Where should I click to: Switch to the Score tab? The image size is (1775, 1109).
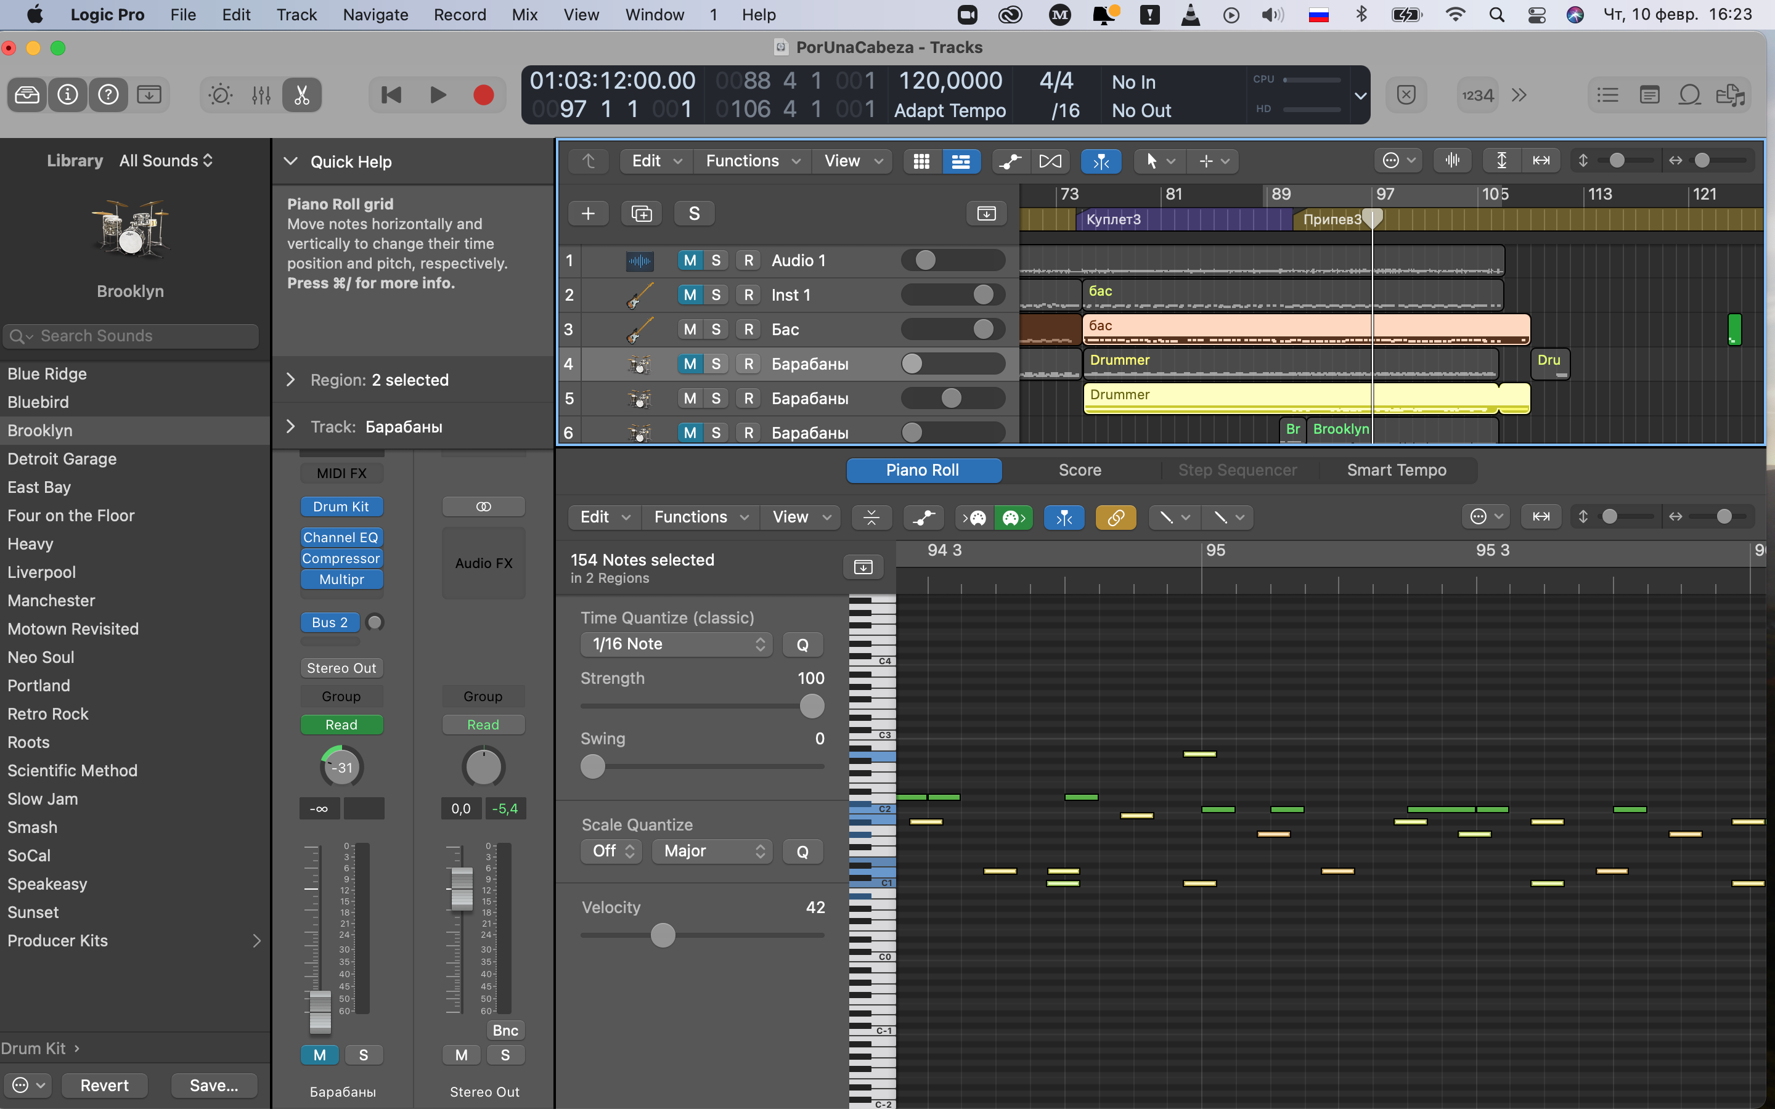pyautogui.click(x=1079, y=470)
